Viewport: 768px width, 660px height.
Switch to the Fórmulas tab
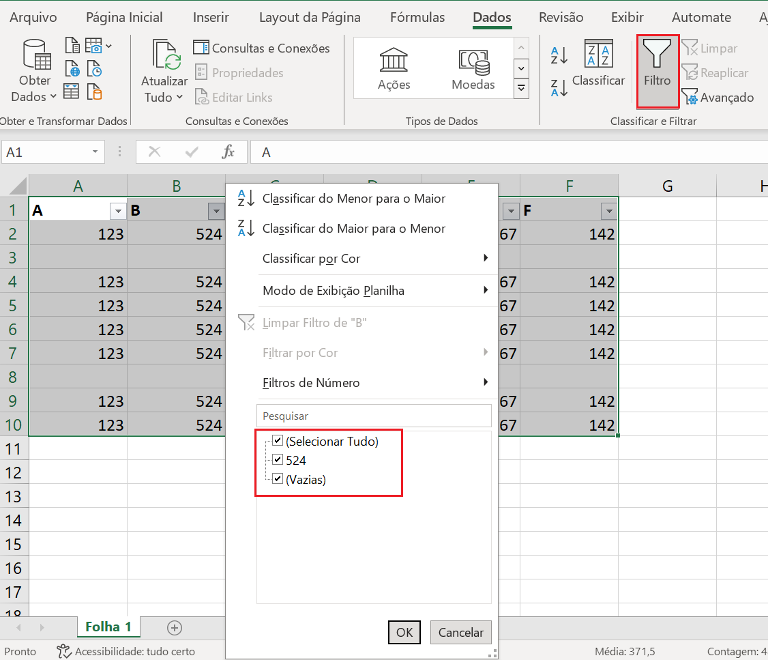coord(417,17)
